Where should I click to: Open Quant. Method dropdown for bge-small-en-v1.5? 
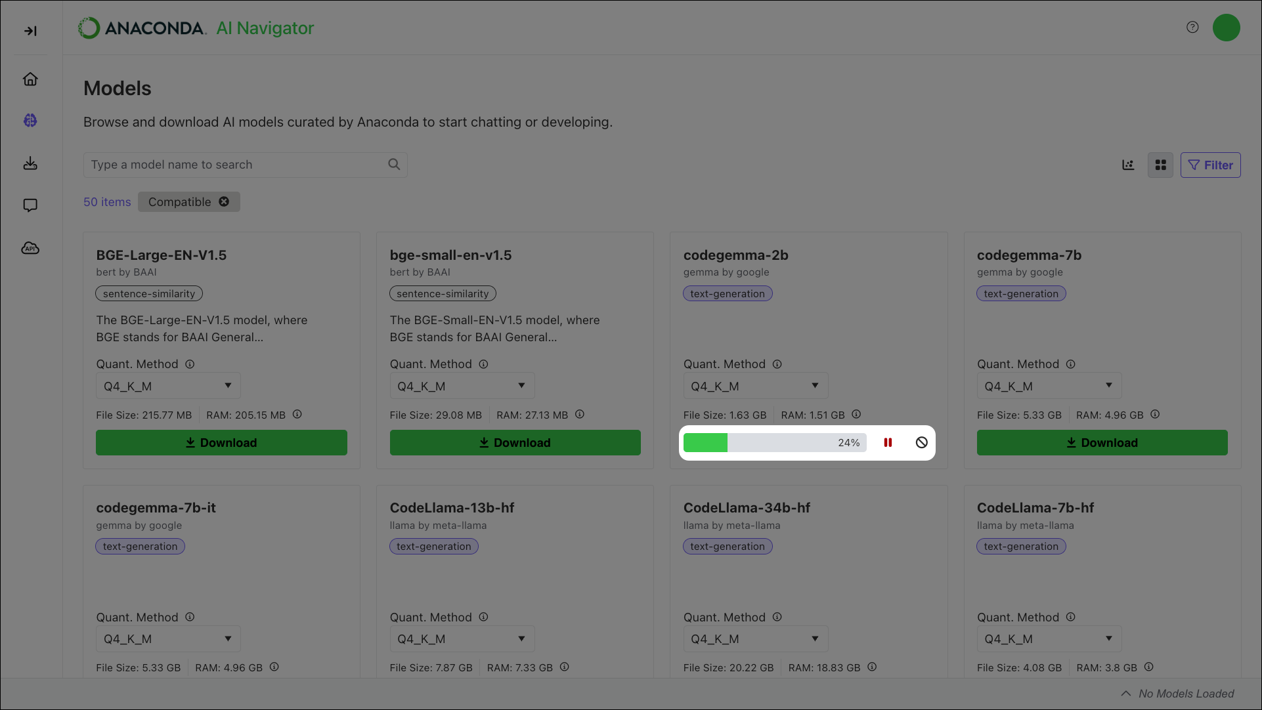click(462, 386)
